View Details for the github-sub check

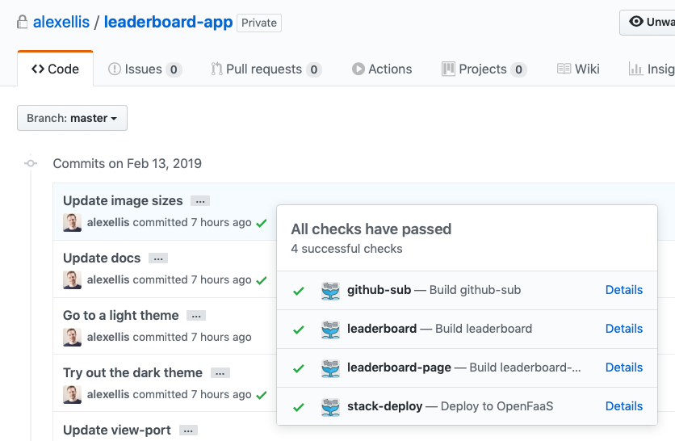pyautogui.click(x=623, y=290)
